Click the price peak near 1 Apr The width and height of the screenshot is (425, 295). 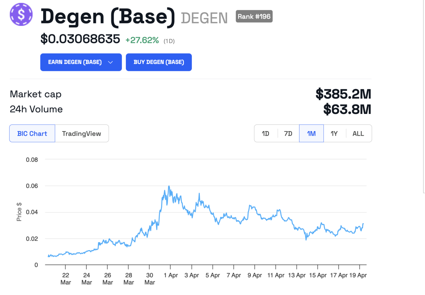[169, 186]
